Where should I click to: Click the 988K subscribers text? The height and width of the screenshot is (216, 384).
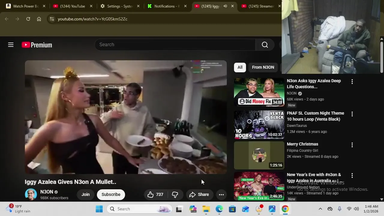click(x=54, y=198)
